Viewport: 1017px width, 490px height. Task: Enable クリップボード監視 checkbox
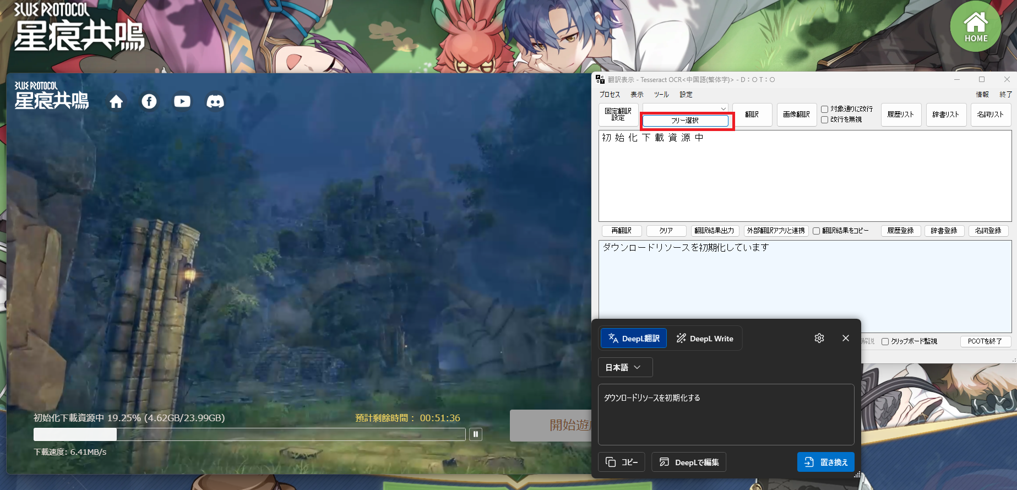coord(885,341)
